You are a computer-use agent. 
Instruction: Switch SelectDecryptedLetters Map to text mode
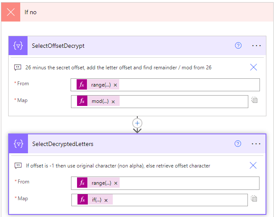(x=254, y=198)
